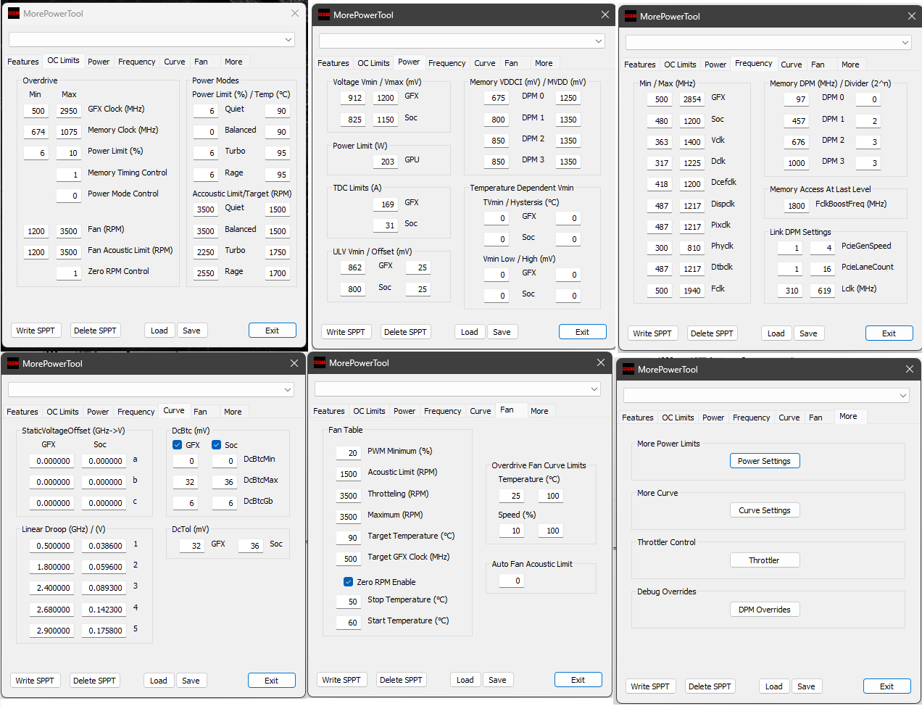
Task: Click the Rage acoustic limit field showing 2550
Action: click(205, 273)
